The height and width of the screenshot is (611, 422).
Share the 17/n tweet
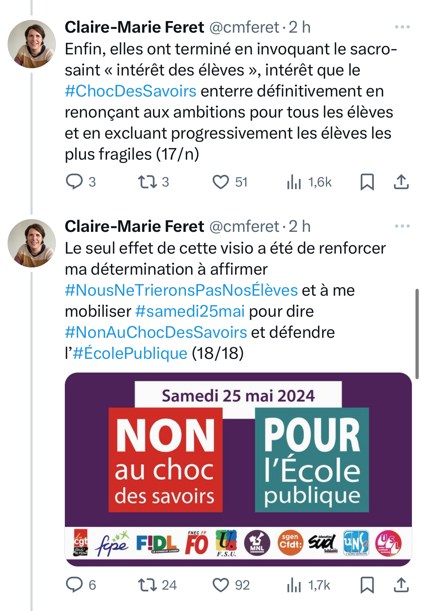401,182
